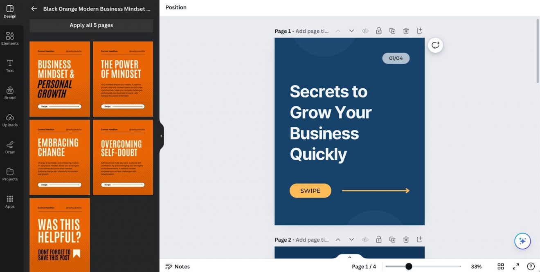Image resolution: width=540 pixels, height=272 pixels.
Task: Add a comment using the speech bubble icon
Action: point(435,45)
